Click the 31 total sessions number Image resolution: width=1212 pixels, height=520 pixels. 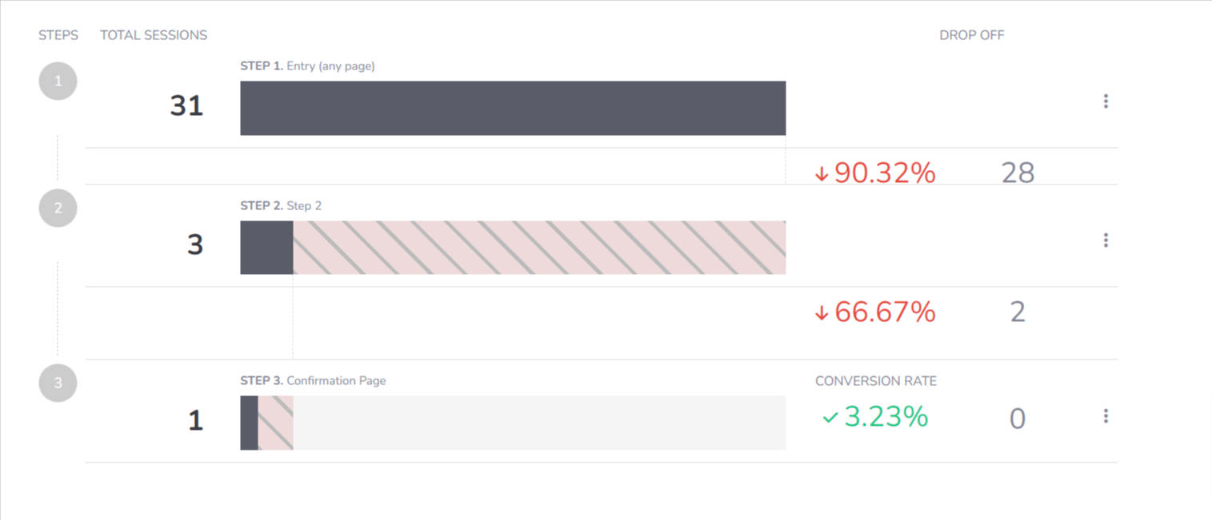[x=186, y=106]
